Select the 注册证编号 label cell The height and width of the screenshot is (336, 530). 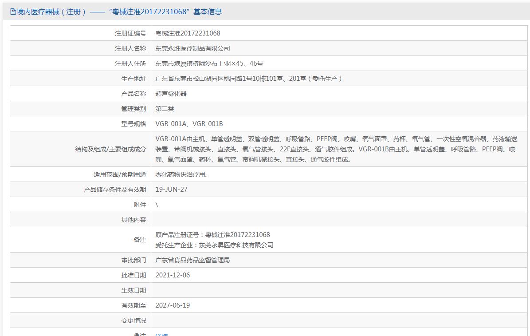(80, 33)
